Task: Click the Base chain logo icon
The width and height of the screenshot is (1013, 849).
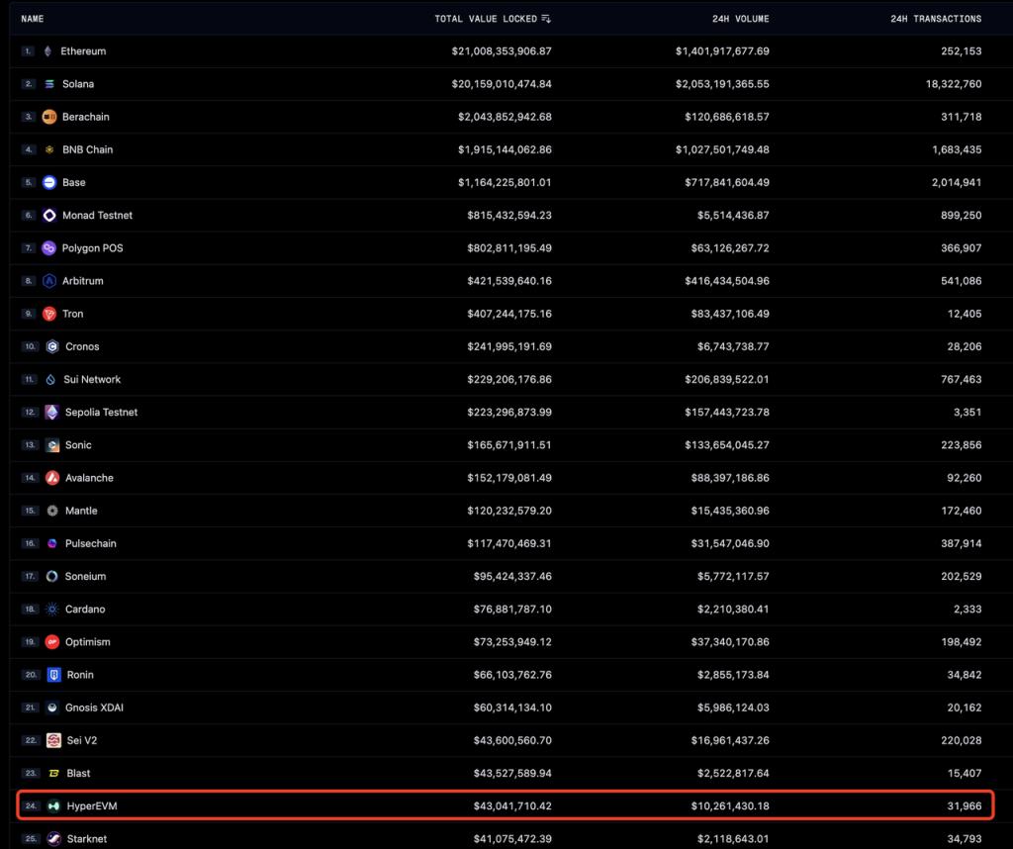Action: 49,183
